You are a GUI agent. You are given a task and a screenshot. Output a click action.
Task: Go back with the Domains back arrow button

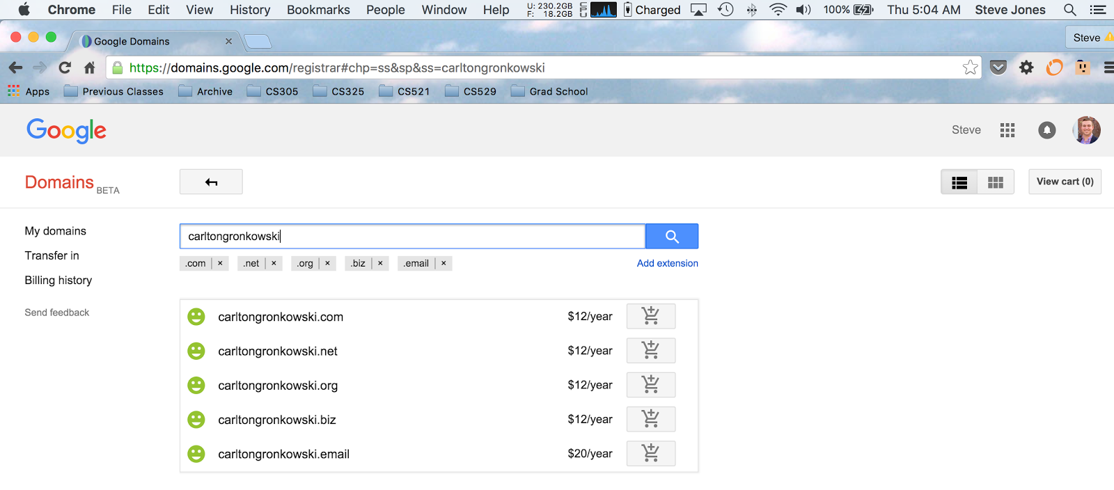pyautogui.click(x=211, y=182)
